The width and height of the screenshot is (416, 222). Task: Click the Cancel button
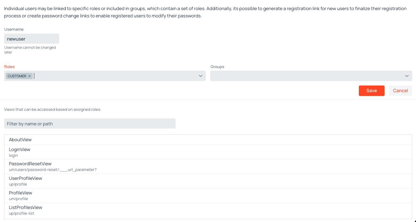click(400, 91)
